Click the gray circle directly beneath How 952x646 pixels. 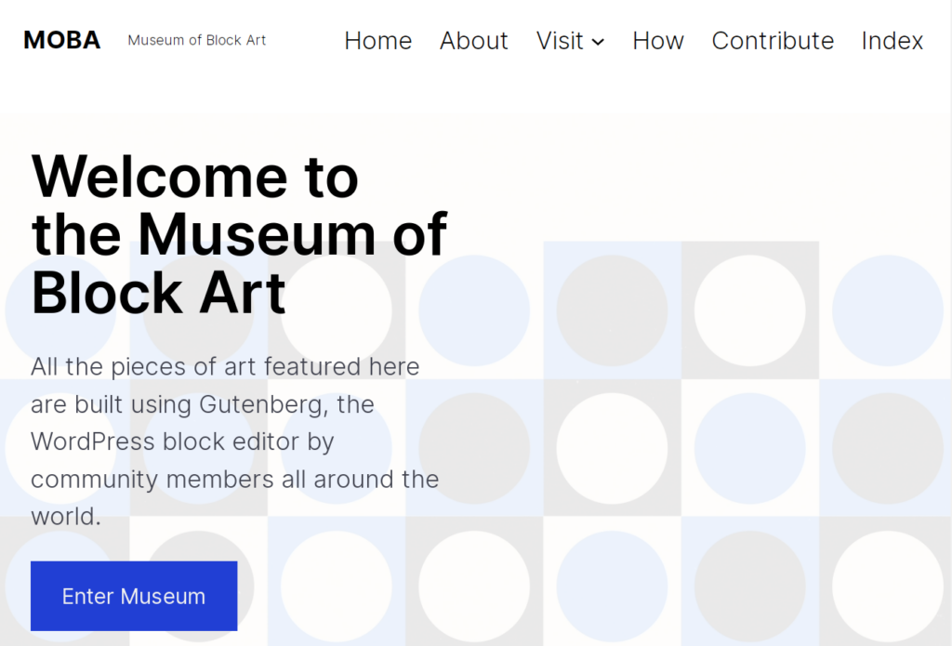click(x=612, y=310)
